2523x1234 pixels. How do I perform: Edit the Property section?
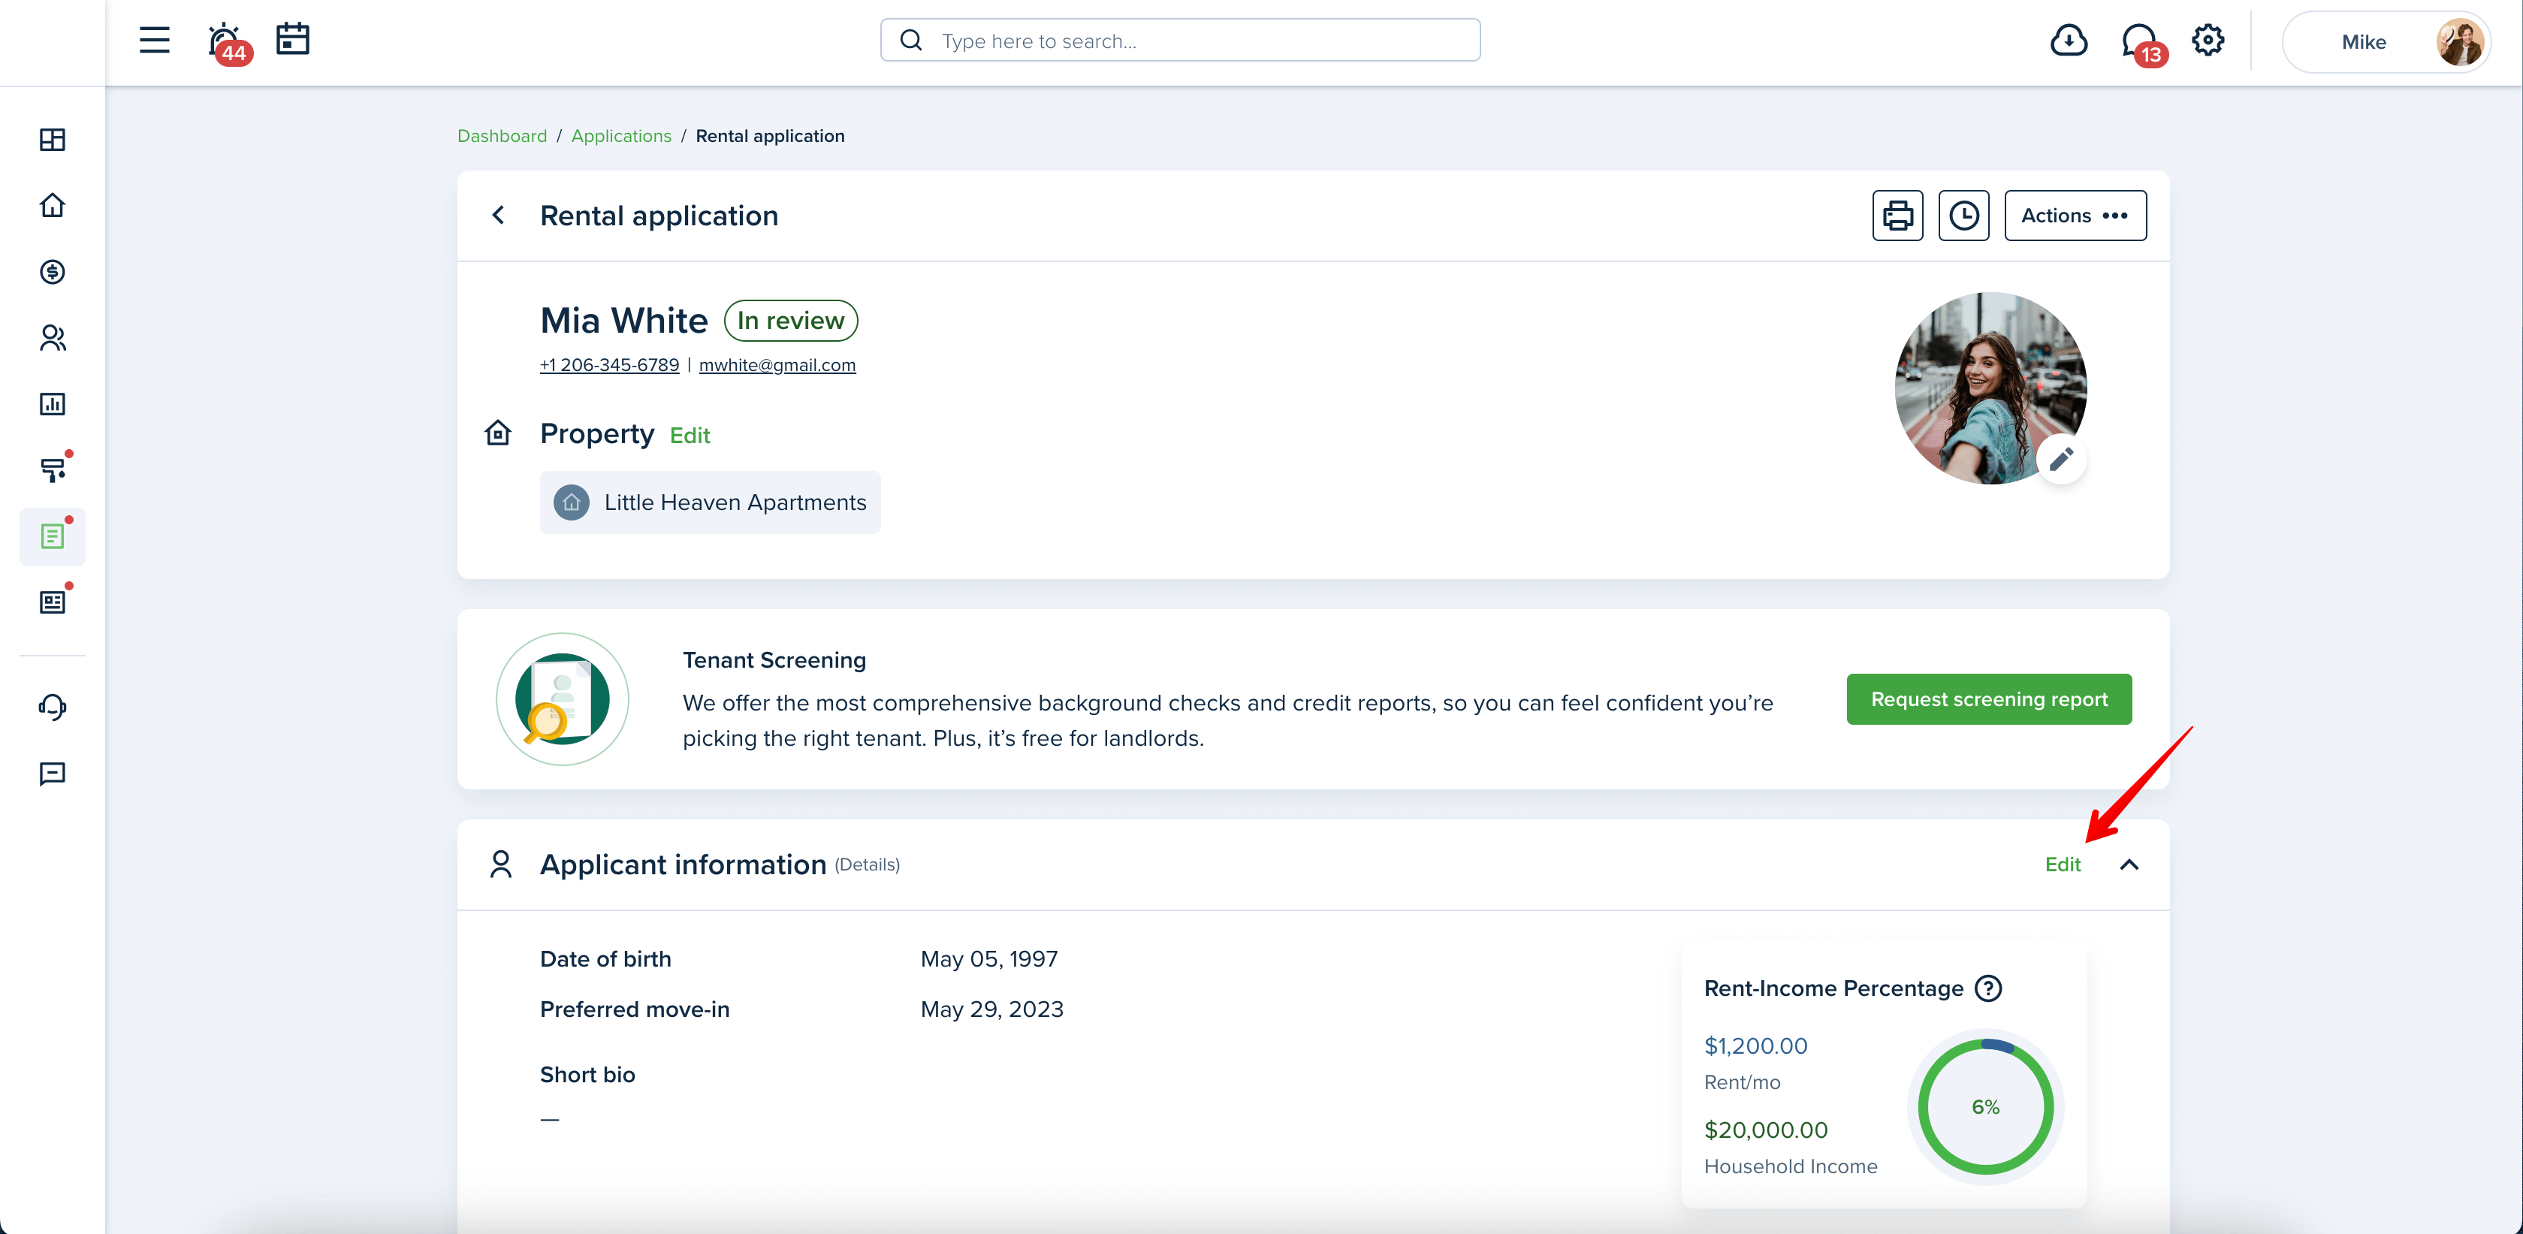(690, 436)
